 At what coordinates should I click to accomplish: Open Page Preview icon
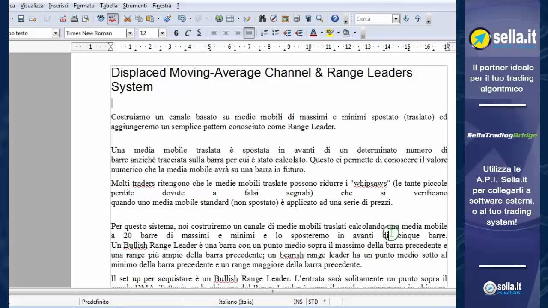click(86, 18)
